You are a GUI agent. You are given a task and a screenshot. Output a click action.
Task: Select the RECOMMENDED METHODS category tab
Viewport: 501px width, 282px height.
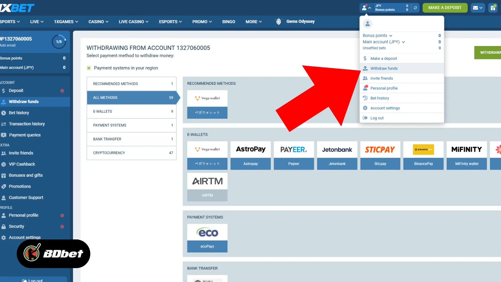click(132, 84)
